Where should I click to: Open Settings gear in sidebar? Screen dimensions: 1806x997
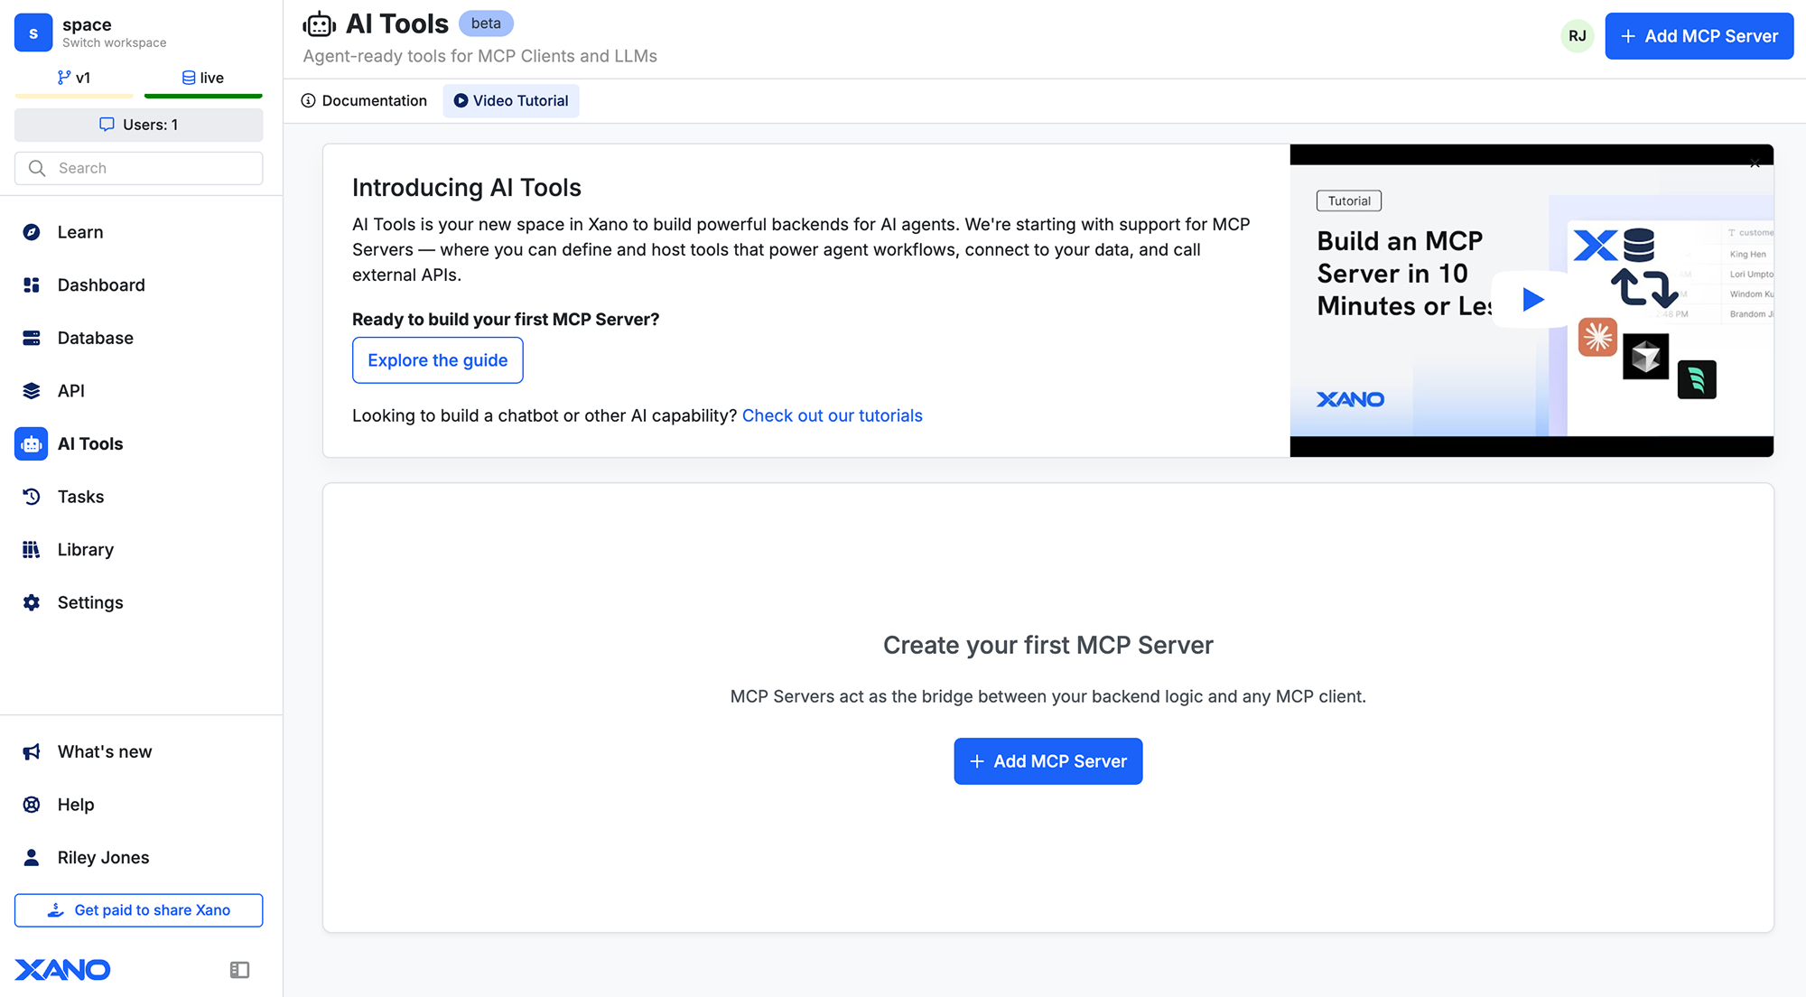[32, 602]
